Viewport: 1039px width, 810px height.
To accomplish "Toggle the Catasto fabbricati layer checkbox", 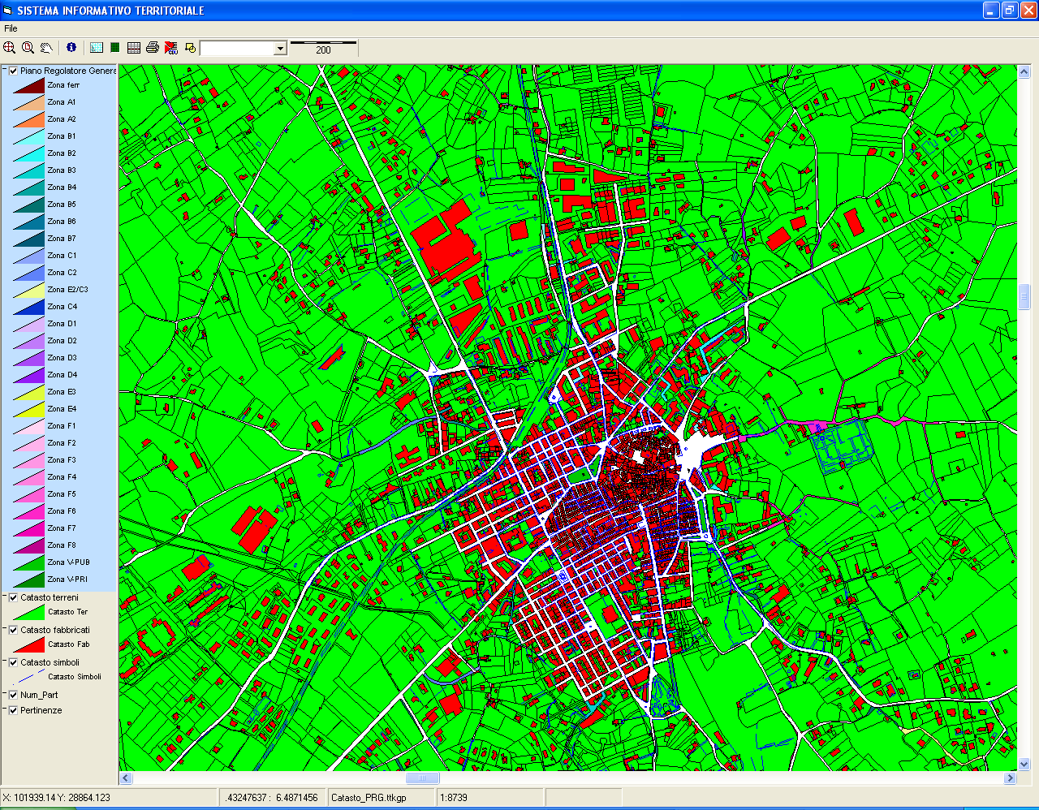I will tap(14, 630).
